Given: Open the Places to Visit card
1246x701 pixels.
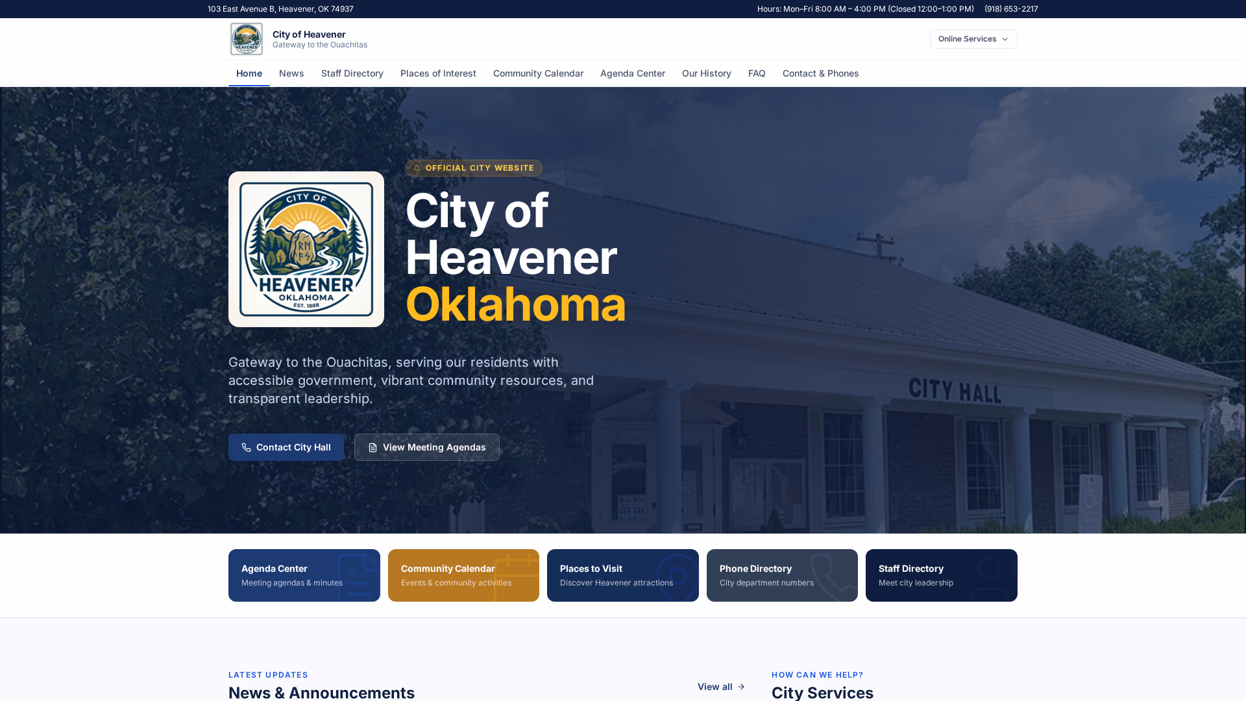Looking at the screenshot, I should (x=623, y=575).
